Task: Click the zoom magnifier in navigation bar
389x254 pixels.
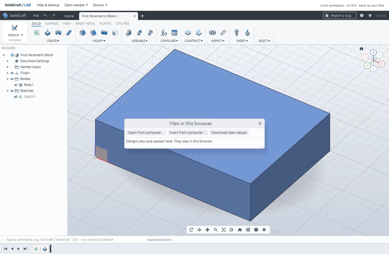Action: [x=216, y=230]
